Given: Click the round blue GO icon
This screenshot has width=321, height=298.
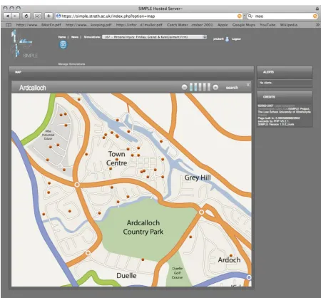Looking at the screenshot, I should click(x=63, y=45).
